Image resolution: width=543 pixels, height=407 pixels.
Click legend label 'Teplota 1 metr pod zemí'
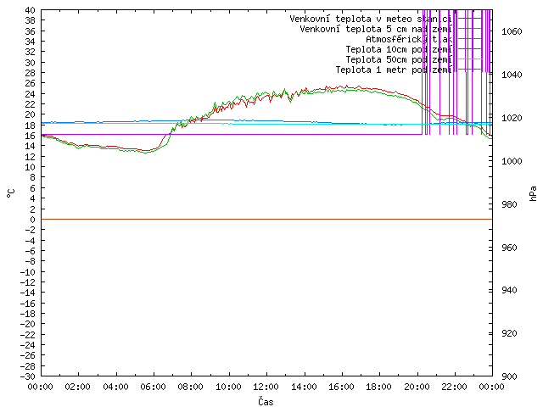pyautogui.click(x=394, y=70)
